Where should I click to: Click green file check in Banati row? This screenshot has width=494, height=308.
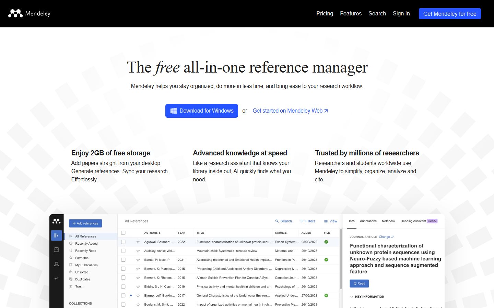(326, 260)
